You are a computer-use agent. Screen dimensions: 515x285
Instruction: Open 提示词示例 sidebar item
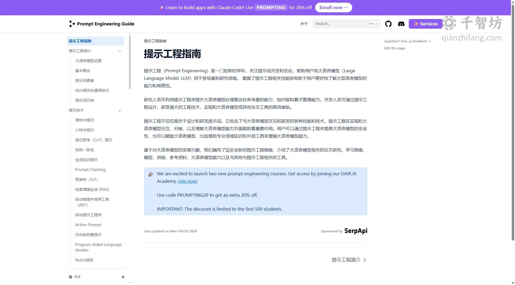pos(84,100)
